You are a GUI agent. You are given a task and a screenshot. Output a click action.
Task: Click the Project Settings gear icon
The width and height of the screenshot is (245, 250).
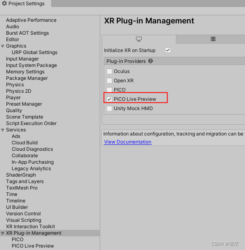4,3
